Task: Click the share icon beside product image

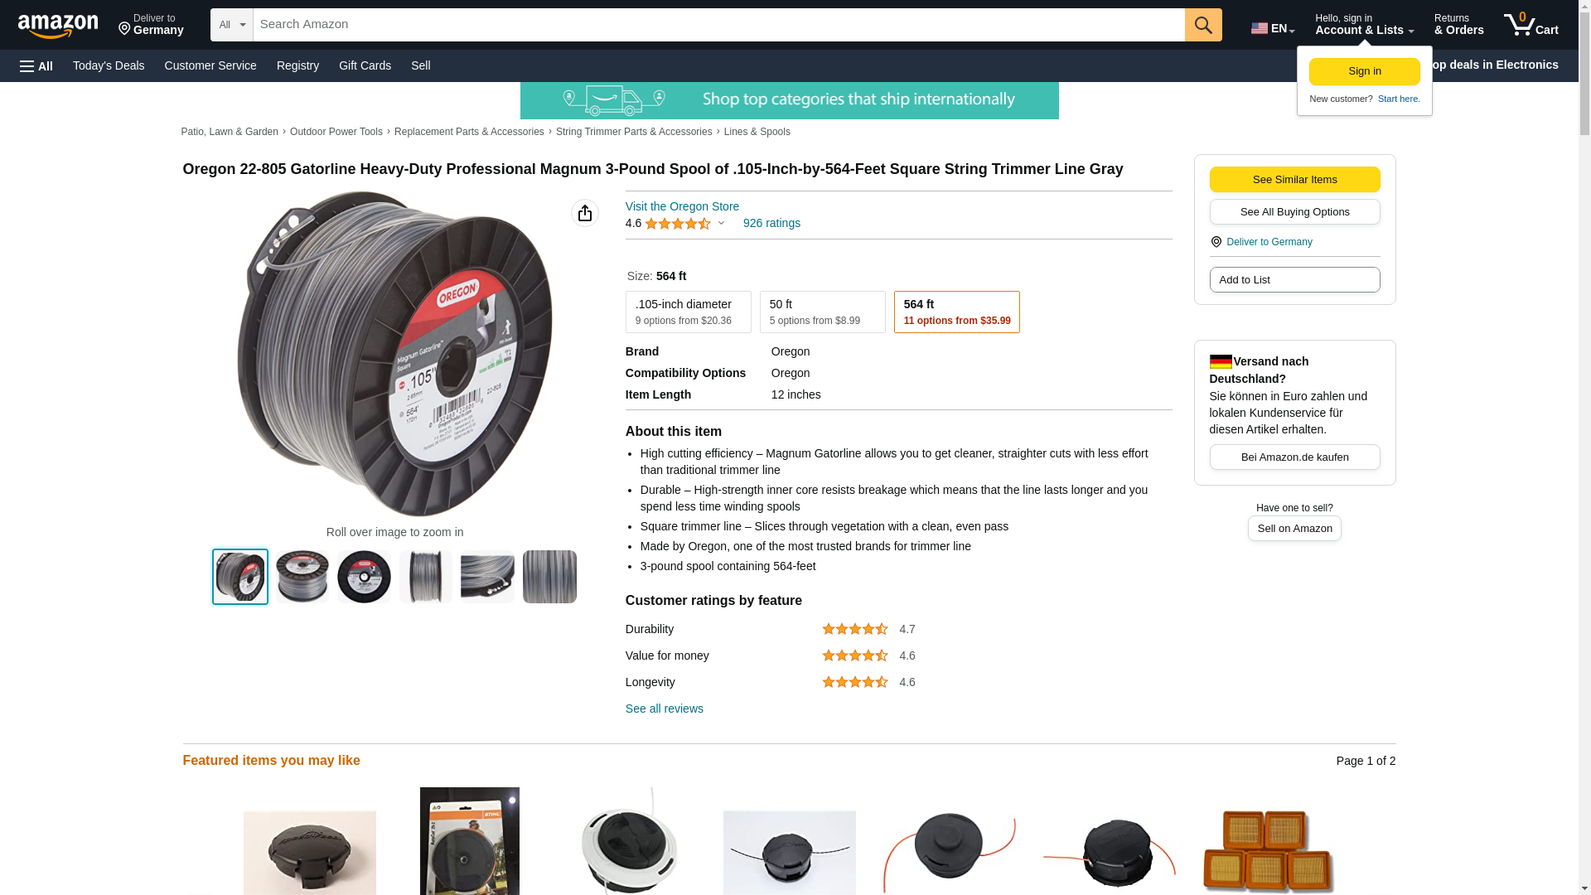Action: pyautogui.click(x=585, y=213)
